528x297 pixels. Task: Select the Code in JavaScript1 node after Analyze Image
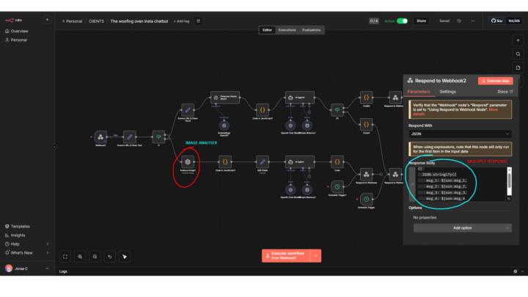[225, 162]
